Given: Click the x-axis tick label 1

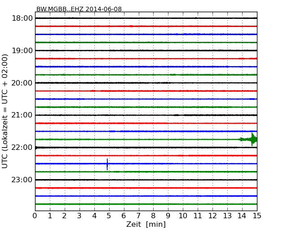Looking at the screenshot, I should [x=50, y=216].
